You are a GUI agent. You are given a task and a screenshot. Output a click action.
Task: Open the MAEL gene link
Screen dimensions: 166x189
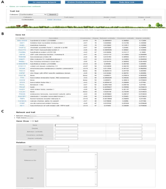pyautogui.click(x=22, y=45)
